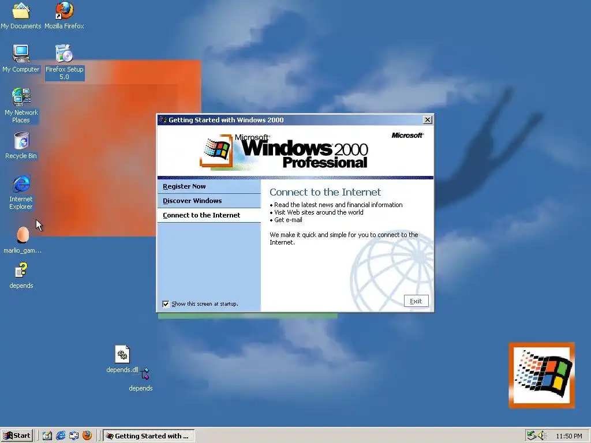Uncheck Show this screen at startup
Viewport: 591px width, 443px height.
tap(166, 304)
